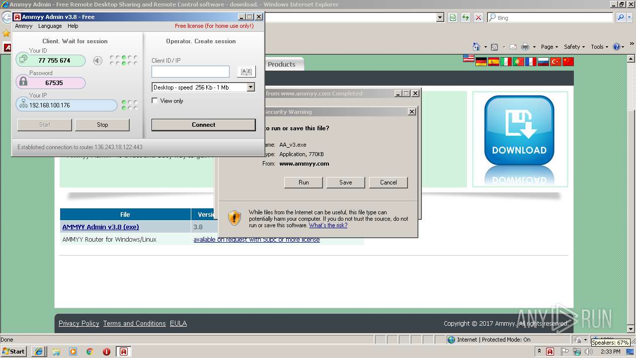Click the page scroll up arrow
This screenshot has width=636, height=358.
coord(631,58)
